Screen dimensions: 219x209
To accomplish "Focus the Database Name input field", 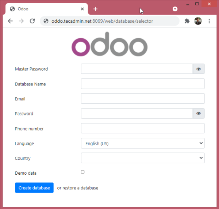I will tap(143, 84).
